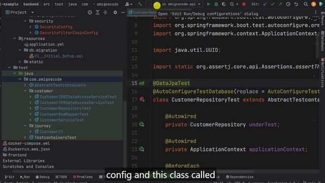Click the autowired gutter icon on line 20

pos(142,125)
